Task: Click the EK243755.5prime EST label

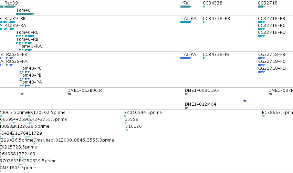Action: pyautogui.click(x=48, y=119)
